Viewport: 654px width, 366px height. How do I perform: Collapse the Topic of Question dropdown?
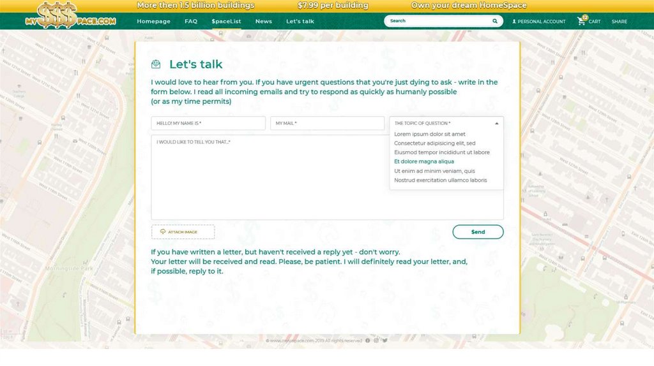click(x=496, y=123)
